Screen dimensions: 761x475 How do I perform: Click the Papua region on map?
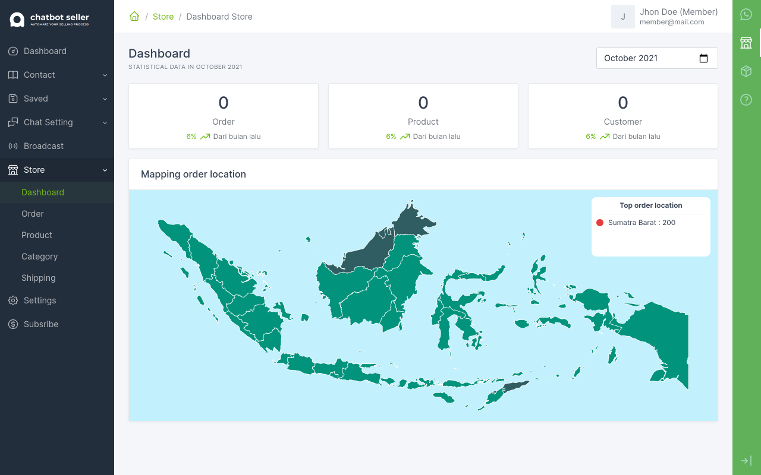pos(660,338)
